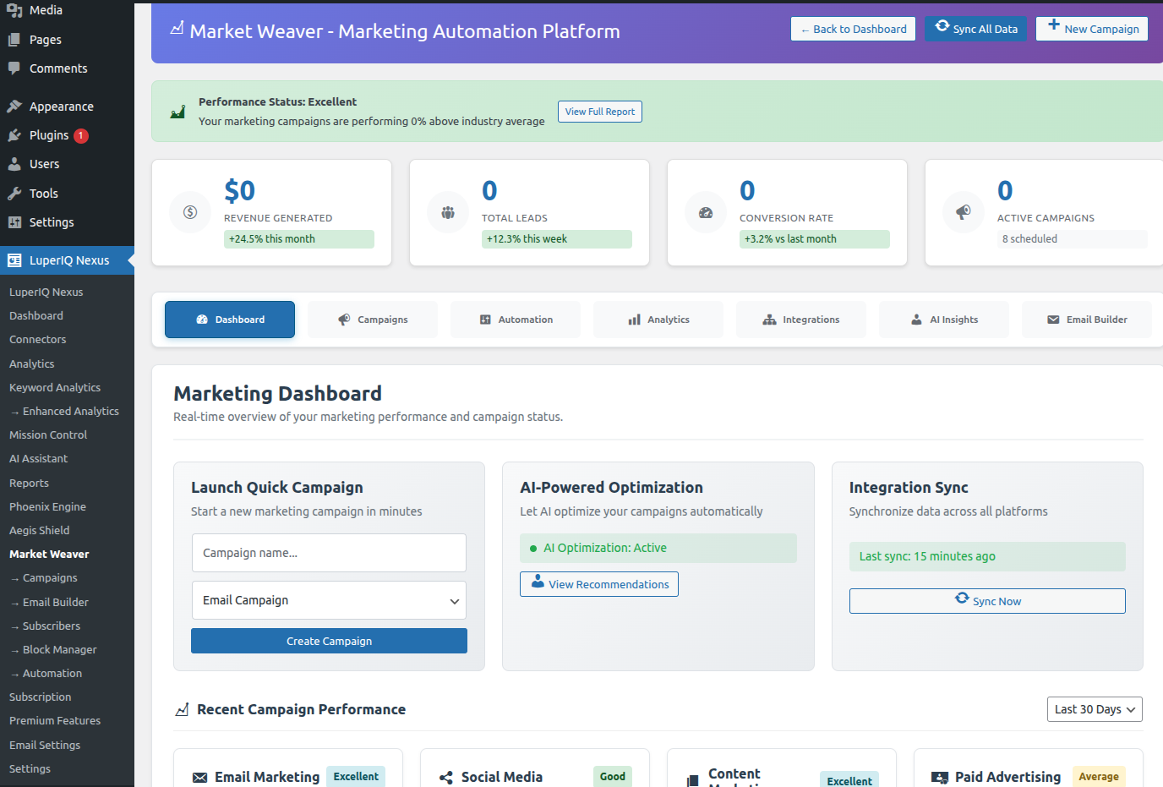Click the active campaigns megaphone icon
This screenshot has height=787, width=1163.
pyautogui.click(x=964, y=212)
